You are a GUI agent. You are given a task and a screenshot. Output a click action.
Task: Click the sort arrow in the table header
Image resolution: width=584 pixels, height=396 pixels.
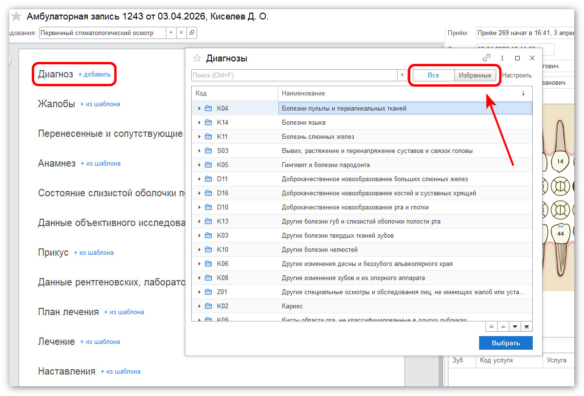tap(523, 93)
